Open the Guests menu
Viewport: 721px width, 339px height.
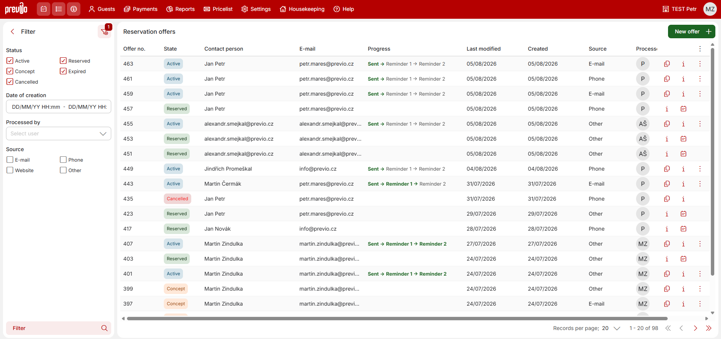tap(102, 9)
